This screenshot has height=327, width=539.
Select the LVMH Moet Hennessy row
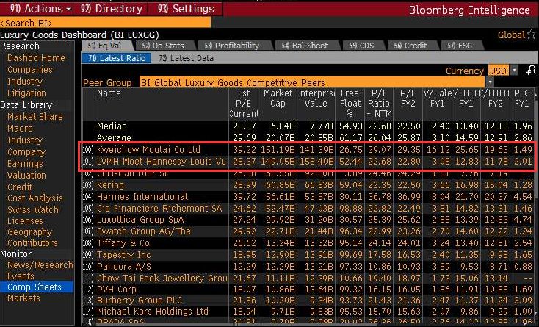pyautogui.click(x=308, y=161)
